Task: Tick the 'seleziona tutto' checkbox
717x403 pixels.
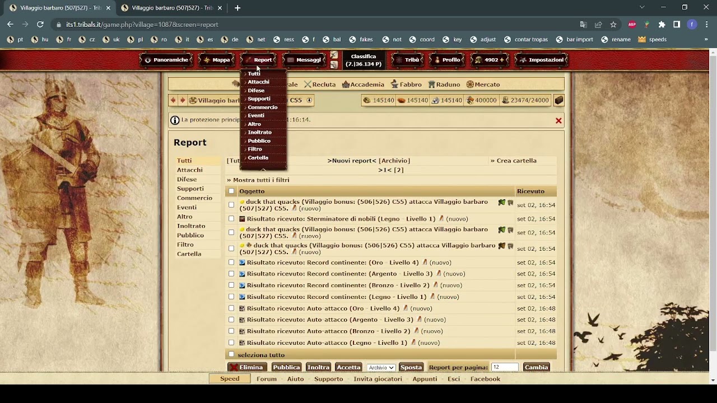Action: click(231, 354)
